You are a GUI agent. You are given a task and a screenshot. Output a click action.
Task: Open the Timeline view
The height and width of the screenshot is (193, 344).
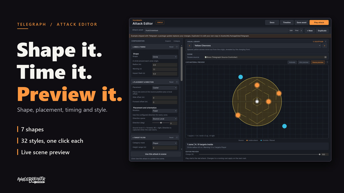287,23
